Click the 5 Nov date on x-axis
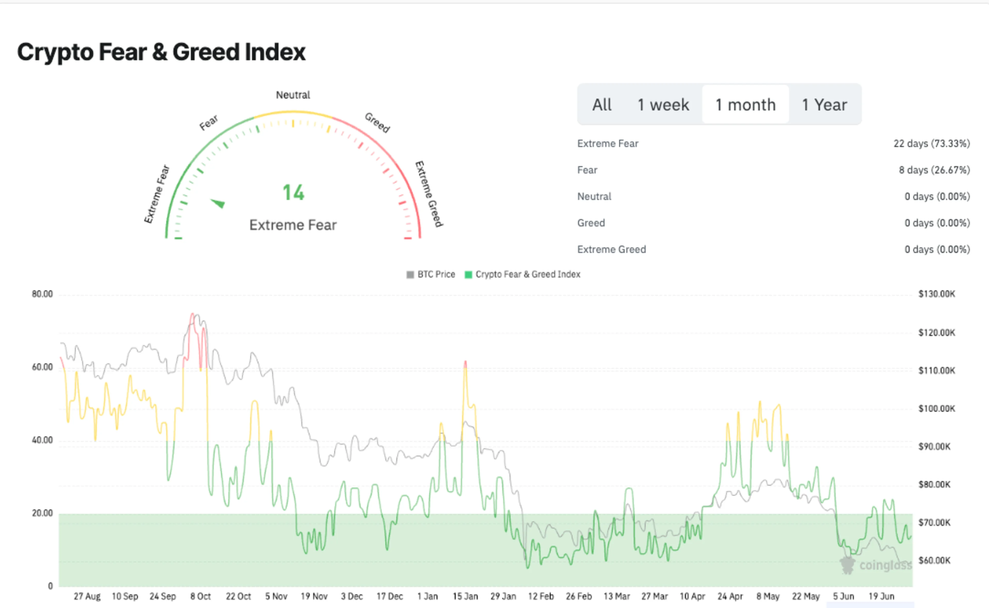 pos(276,596)
